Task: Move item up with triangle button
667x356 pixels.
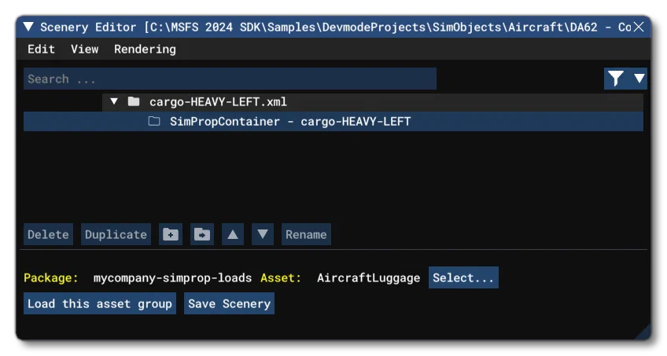Action: tap(233, 234)
